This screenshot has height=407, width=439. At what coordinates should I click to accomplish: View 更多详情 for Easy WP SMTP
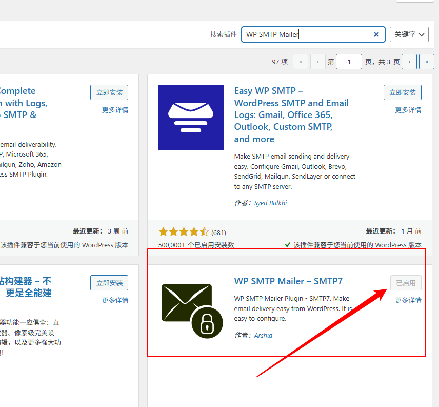408,110
